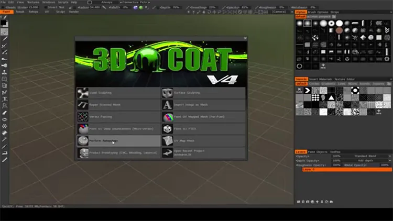
Task: Select the Text tool in left toolbar
Action: pos(4,99)
